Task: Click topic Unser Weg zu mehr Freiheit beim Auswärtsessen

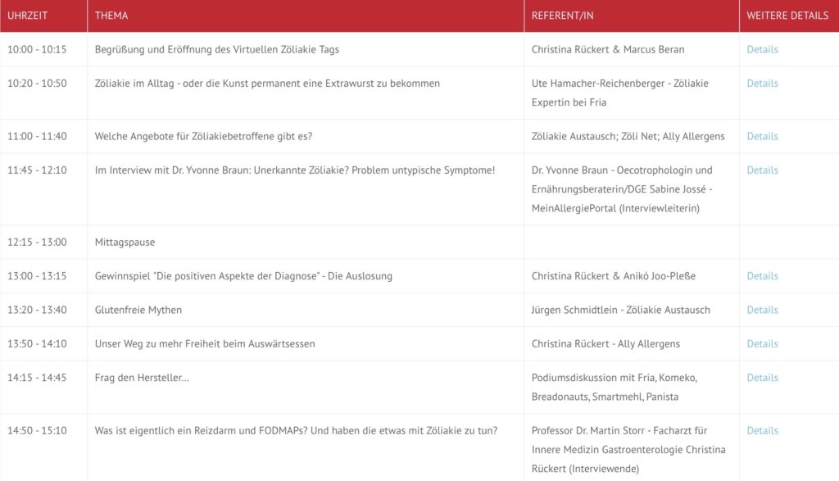Action: point(205,343)
